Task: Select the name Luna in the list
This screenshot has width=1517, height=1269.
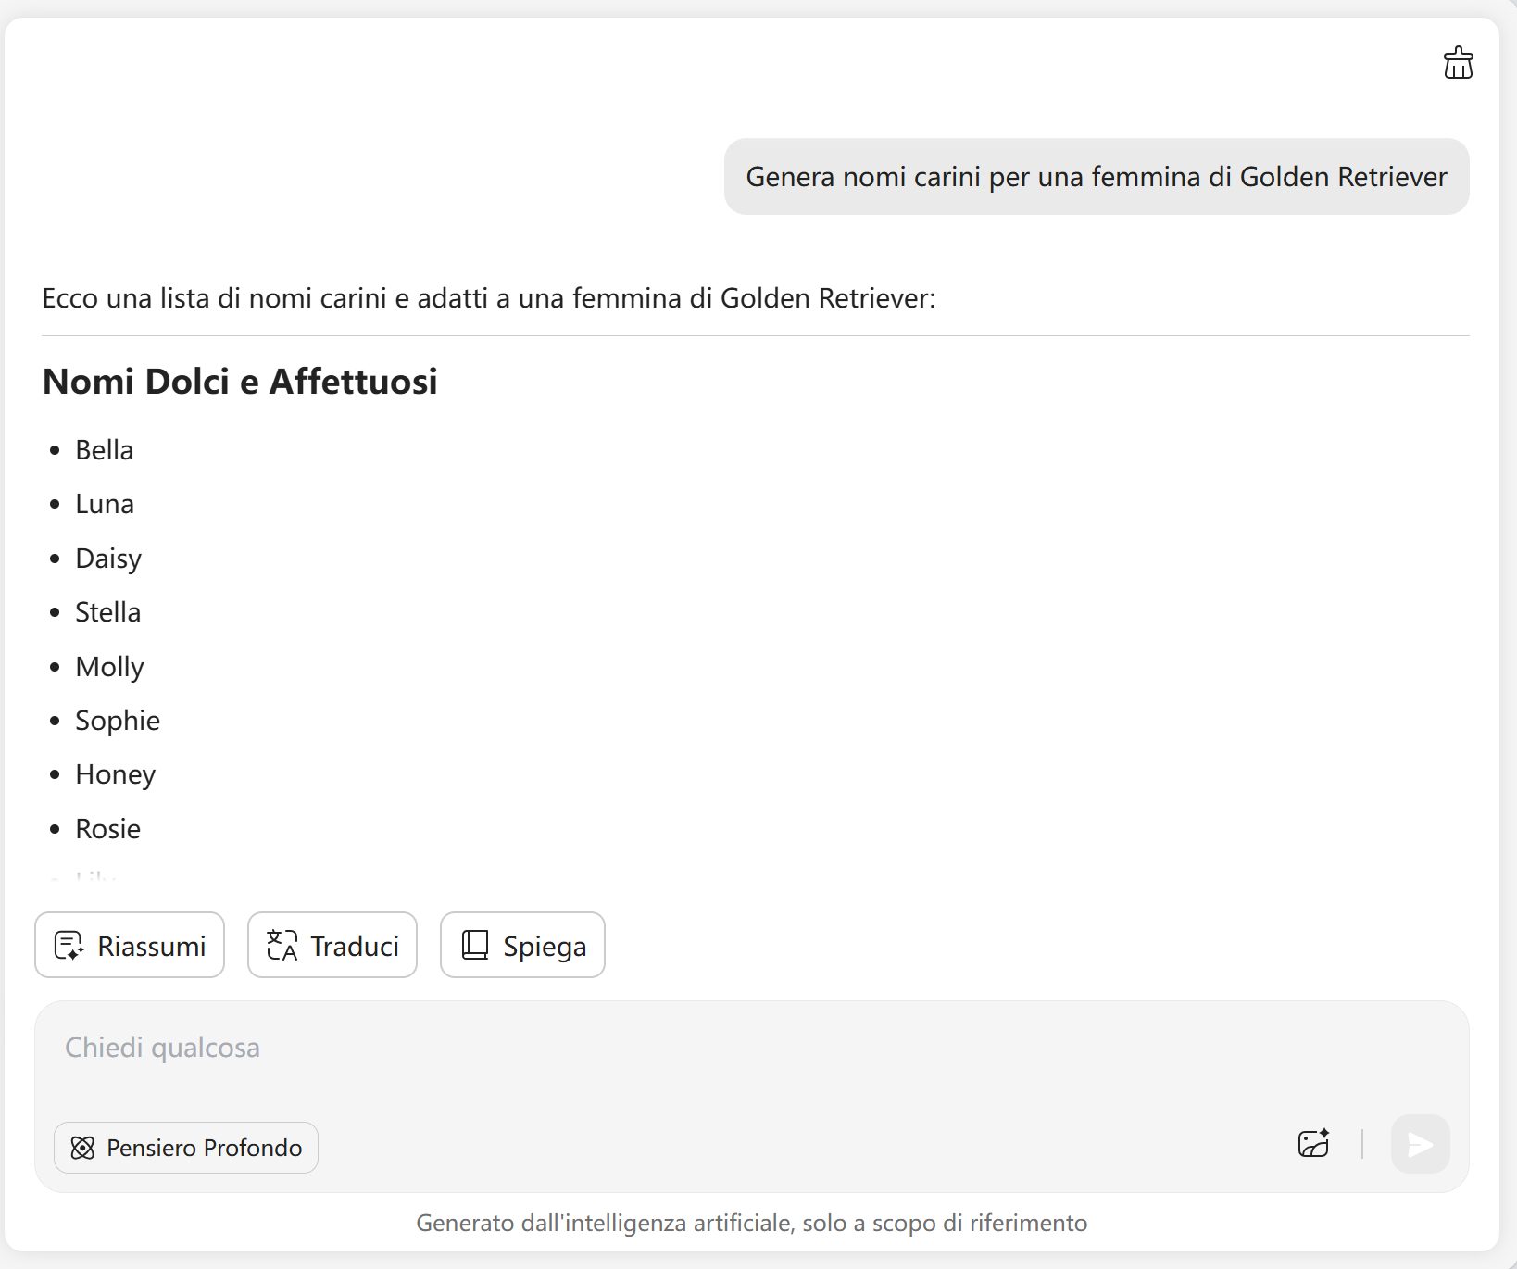Action: click(x=105, y=504)
